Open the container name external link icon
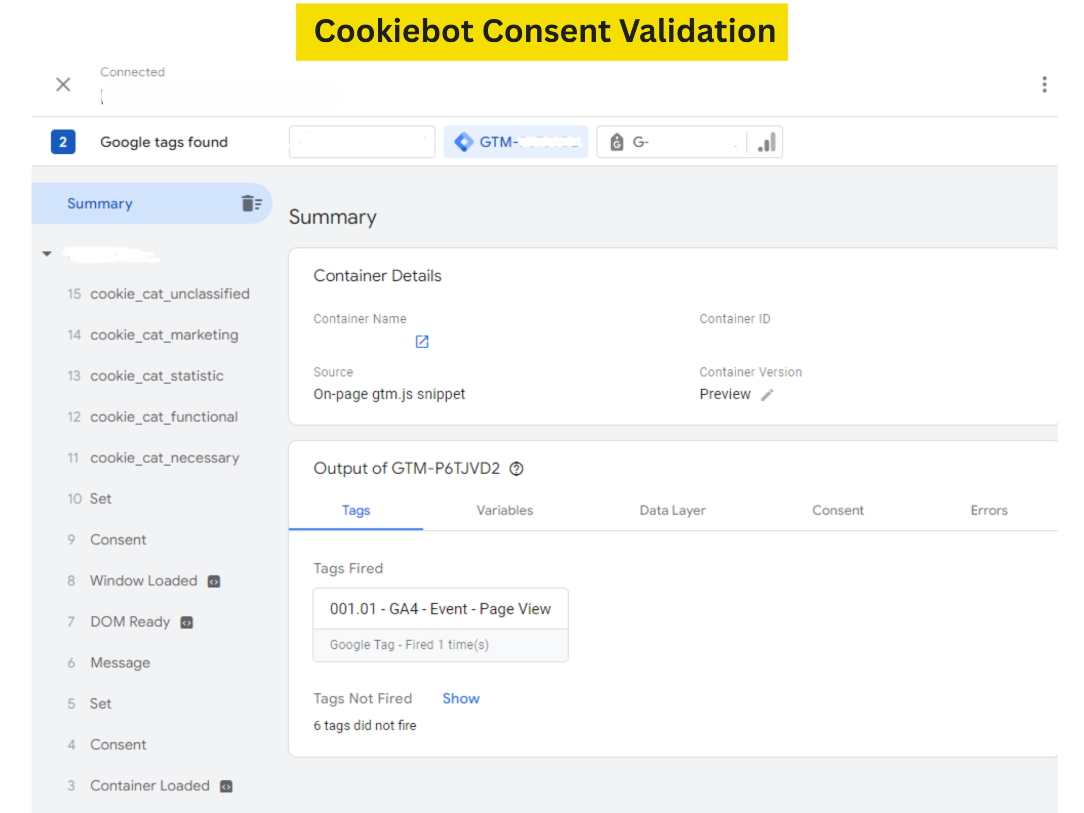Viewport: 1084px width, 813px height. 422,342
